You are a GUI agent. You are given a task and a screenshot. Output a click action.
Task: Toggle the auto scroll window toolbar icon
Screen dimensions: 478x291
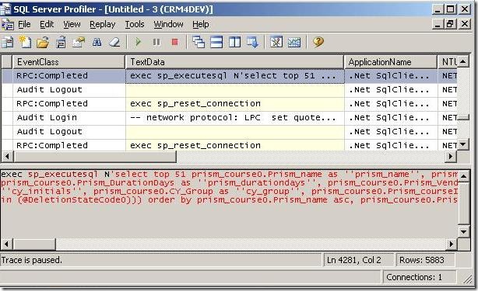253,42
